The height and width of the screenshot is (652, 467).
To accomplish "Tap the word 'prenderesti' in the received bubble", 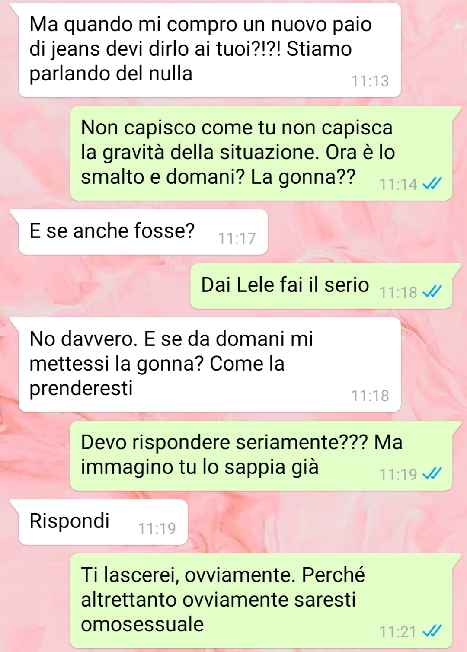I will (81, 389).
